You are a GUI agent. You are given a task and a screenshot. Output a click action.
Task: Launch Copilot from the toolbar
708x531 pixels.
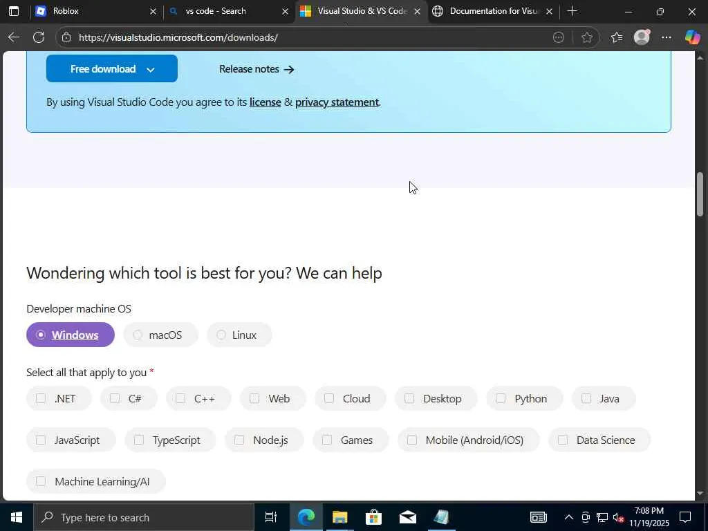pyautogui.click(x=692, y=37)
